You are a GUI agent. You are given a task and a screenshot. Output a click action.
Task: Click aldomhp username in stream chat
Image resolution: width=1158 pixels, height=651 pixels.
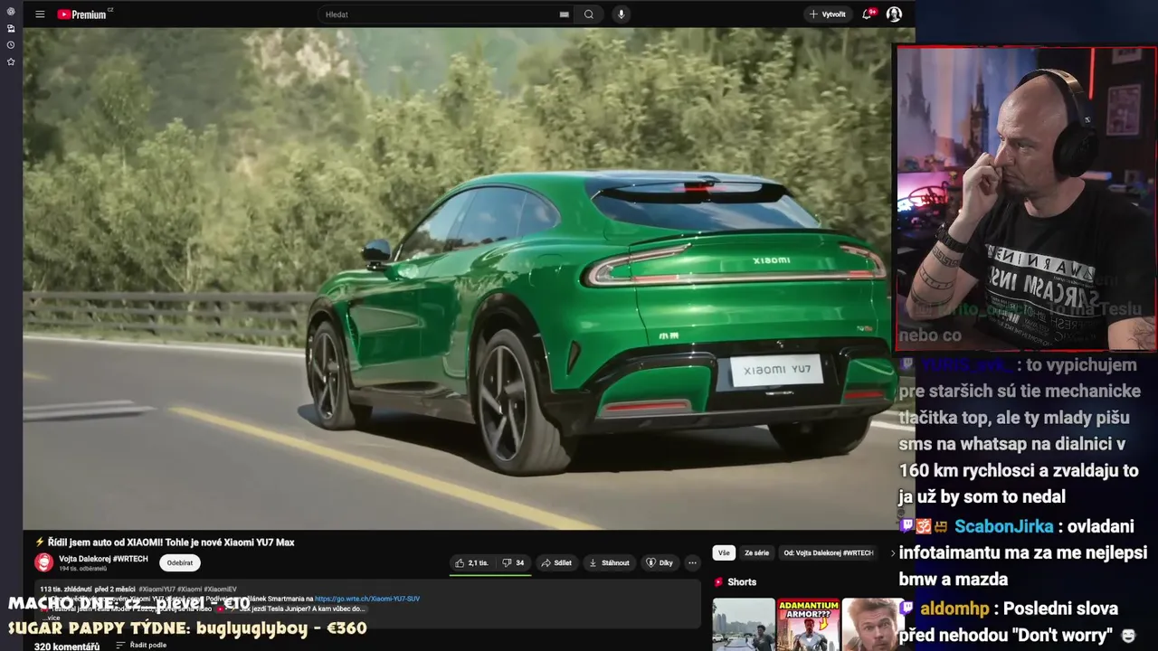click(x=954, y=609)
